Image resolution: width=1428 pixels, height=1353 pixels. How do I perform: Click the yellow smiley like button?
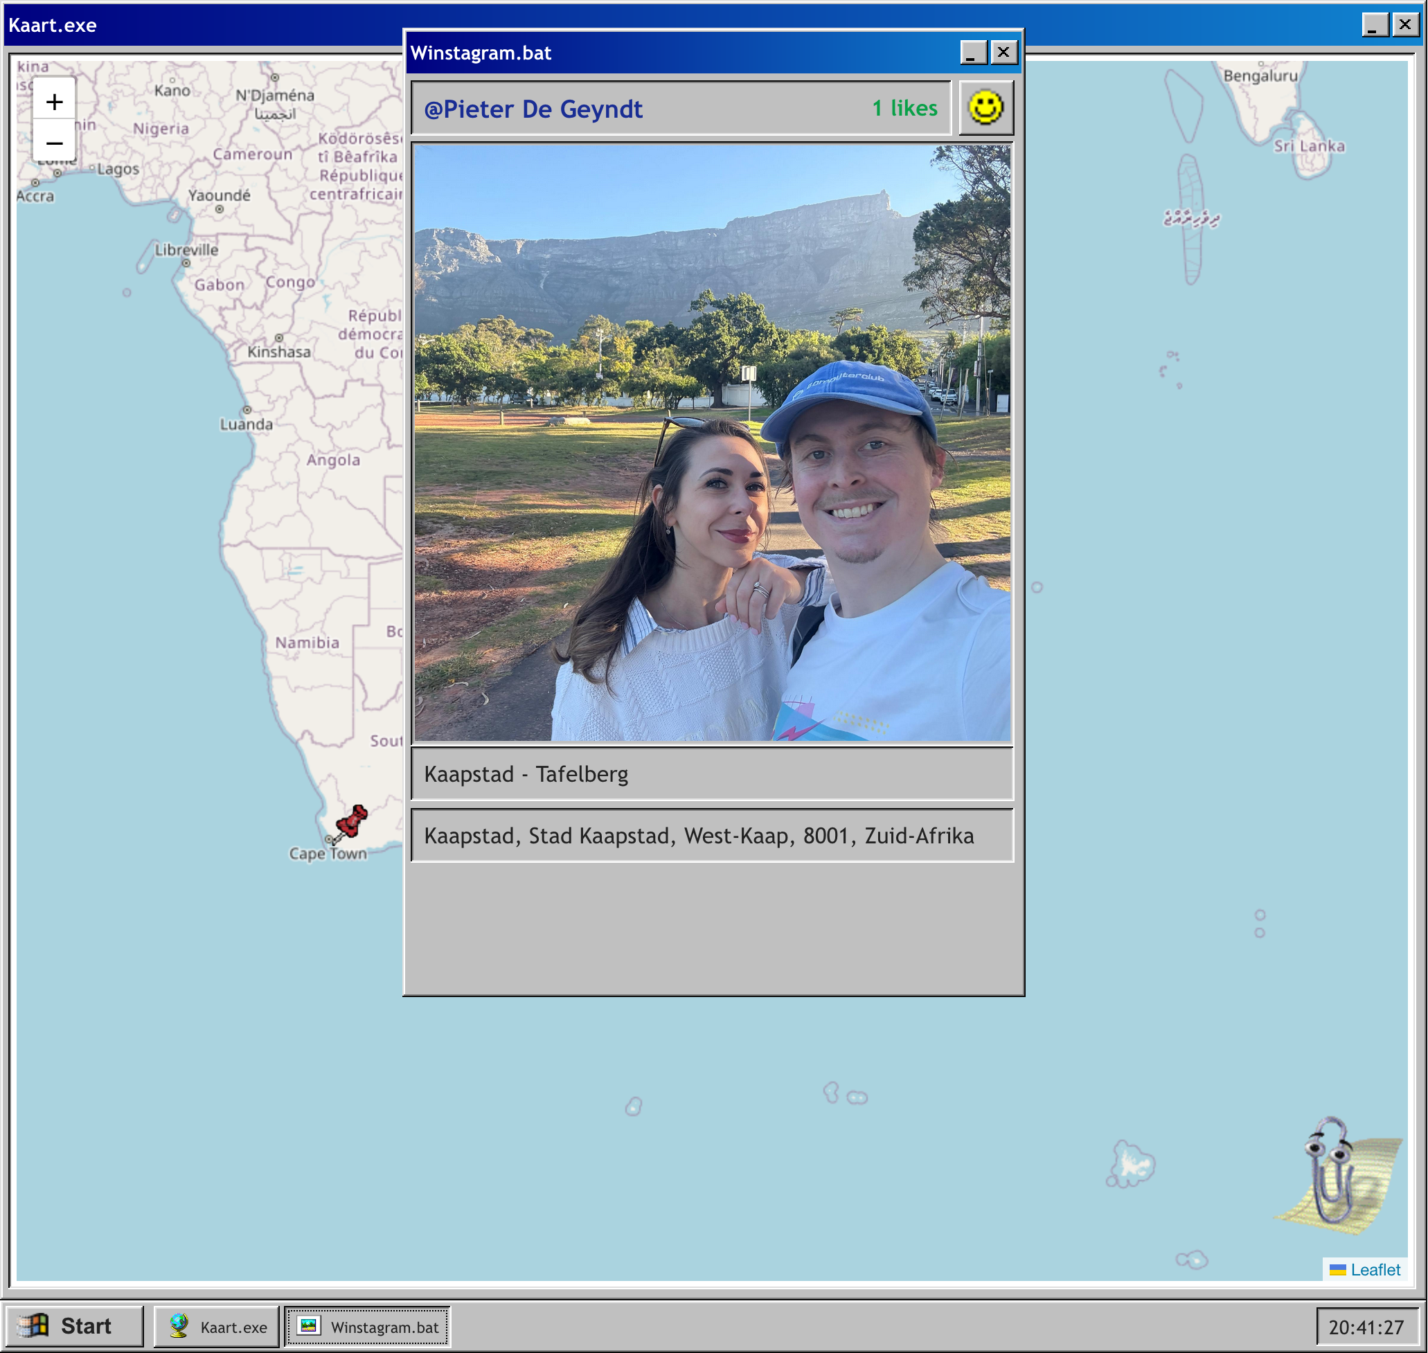pos(985,108)
